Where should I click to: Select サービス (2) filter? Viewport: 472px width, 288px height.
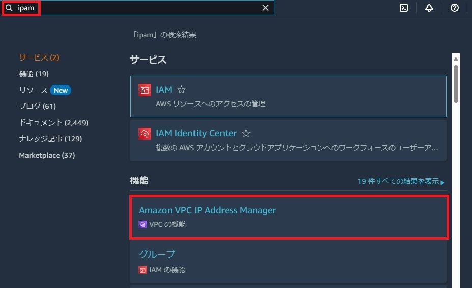[39, 57]
